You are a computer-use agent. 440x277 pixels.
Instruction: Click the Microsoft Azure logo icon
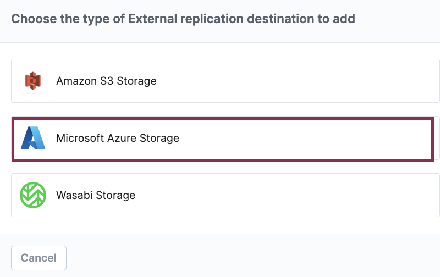coord(33,138)
